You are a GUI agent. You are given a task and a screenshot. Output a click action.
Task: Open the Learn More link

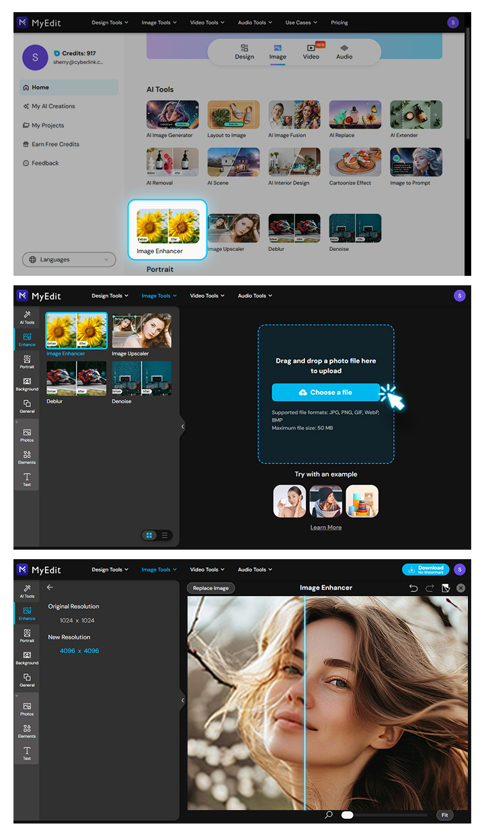[326, 527]
